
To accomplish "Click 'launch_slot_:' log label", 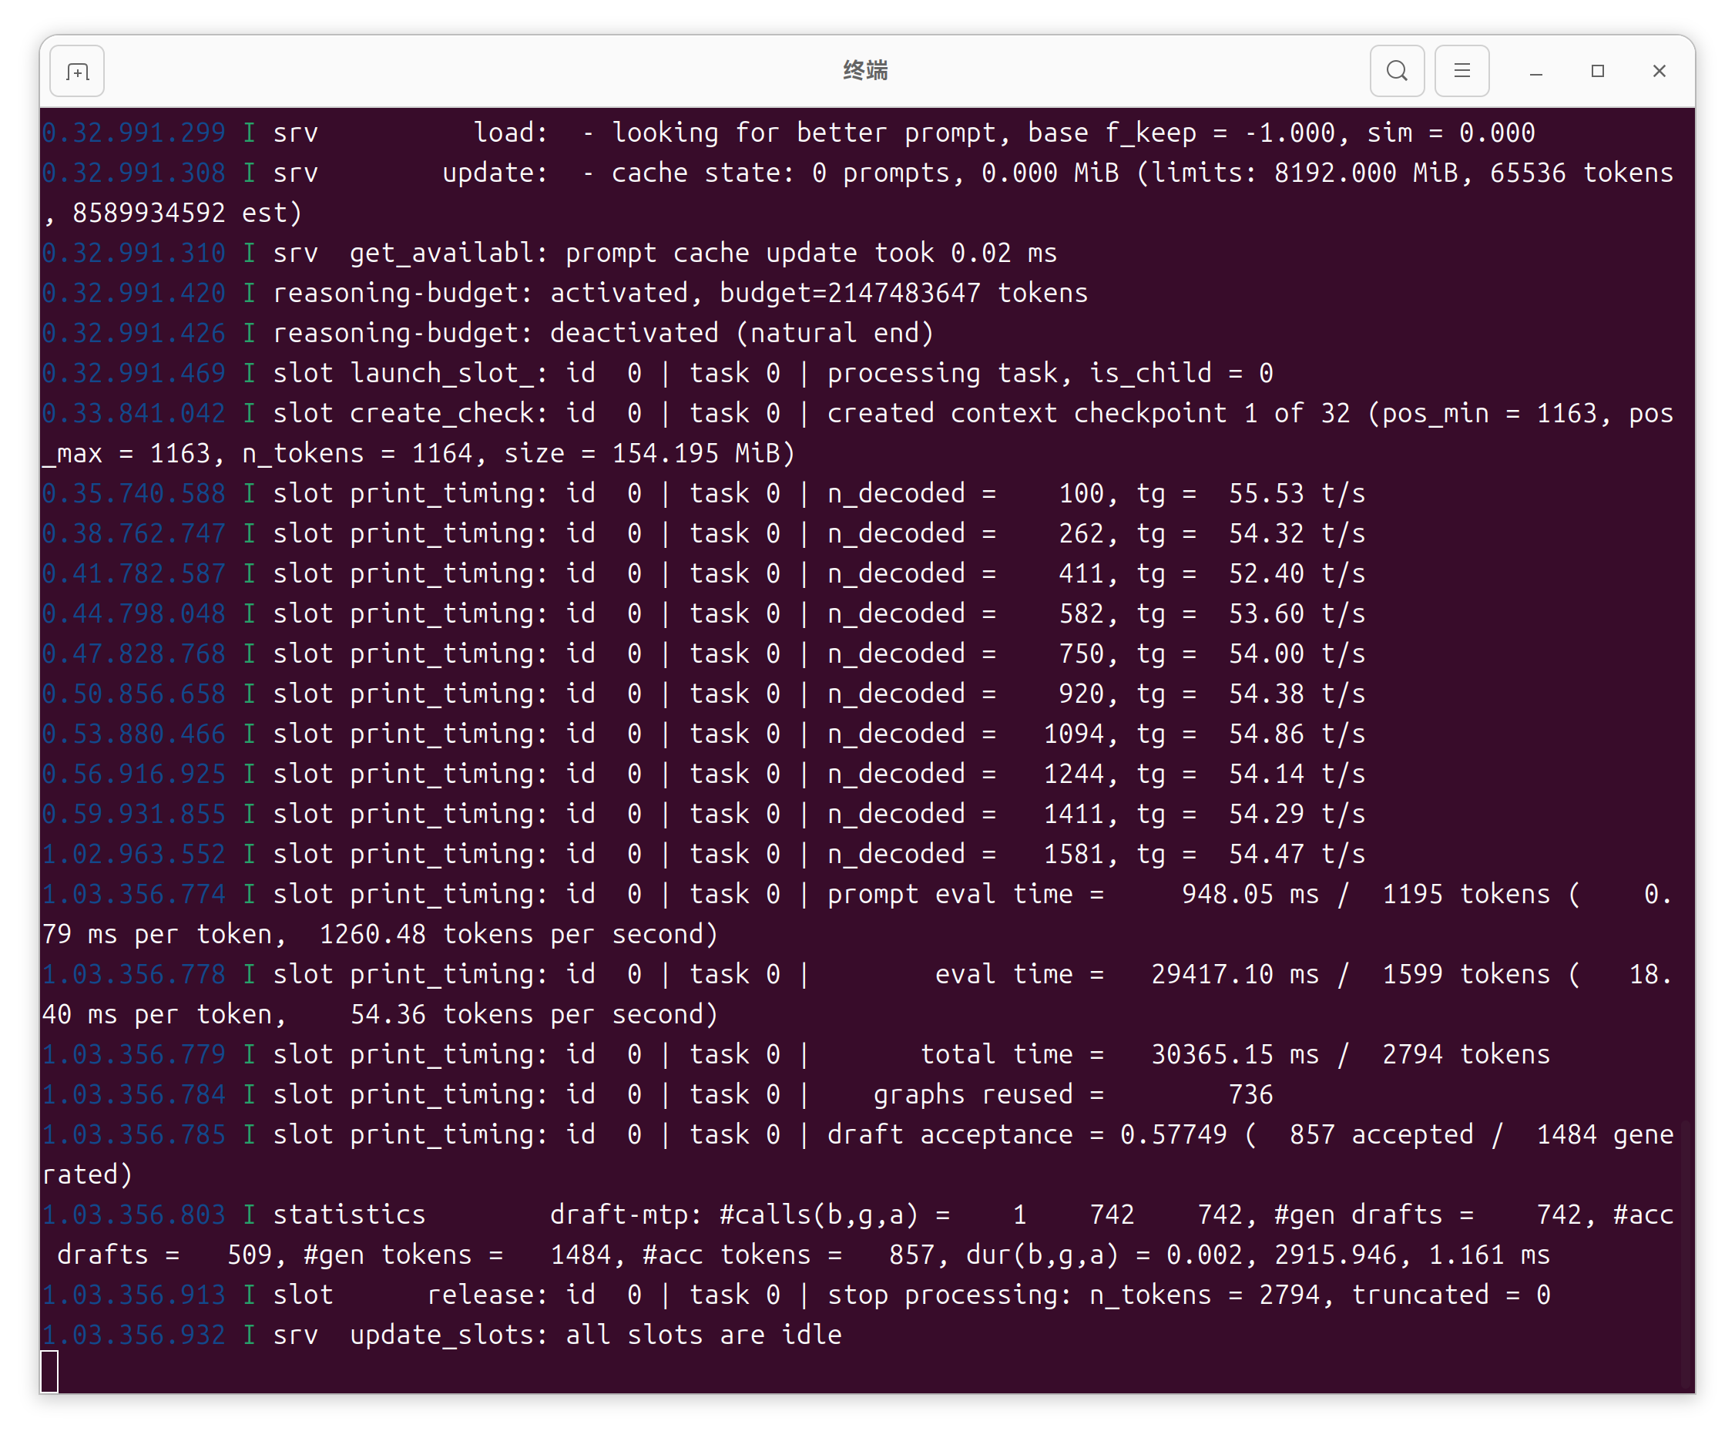I will [x=448, y=374].
